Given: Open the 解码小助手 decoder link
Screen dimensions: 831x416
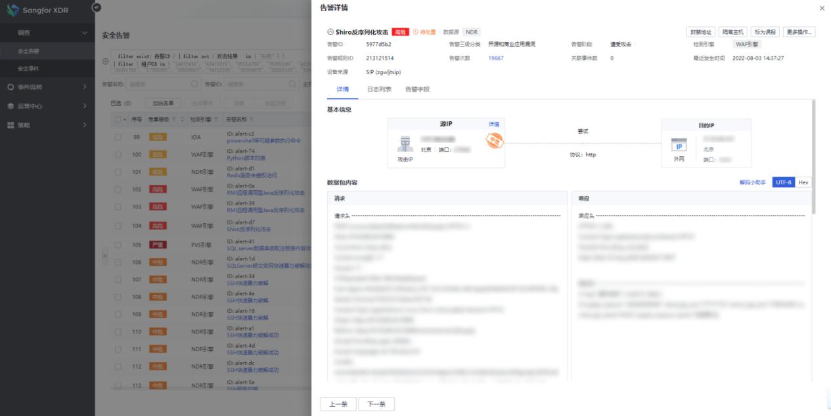Looking at the screenshot, I should coord(753,182).
